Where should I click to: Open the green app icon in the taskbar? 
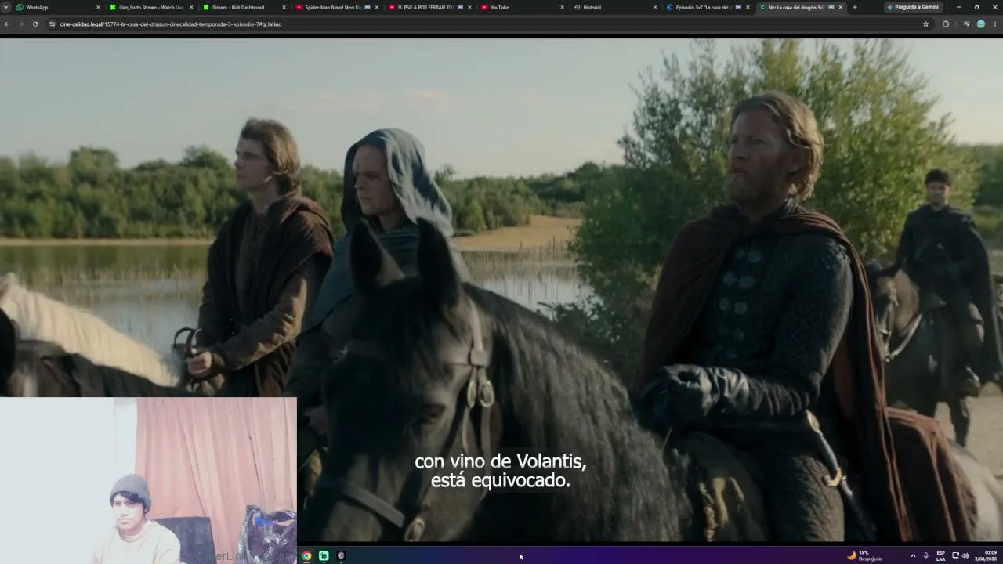coord(324,556)
